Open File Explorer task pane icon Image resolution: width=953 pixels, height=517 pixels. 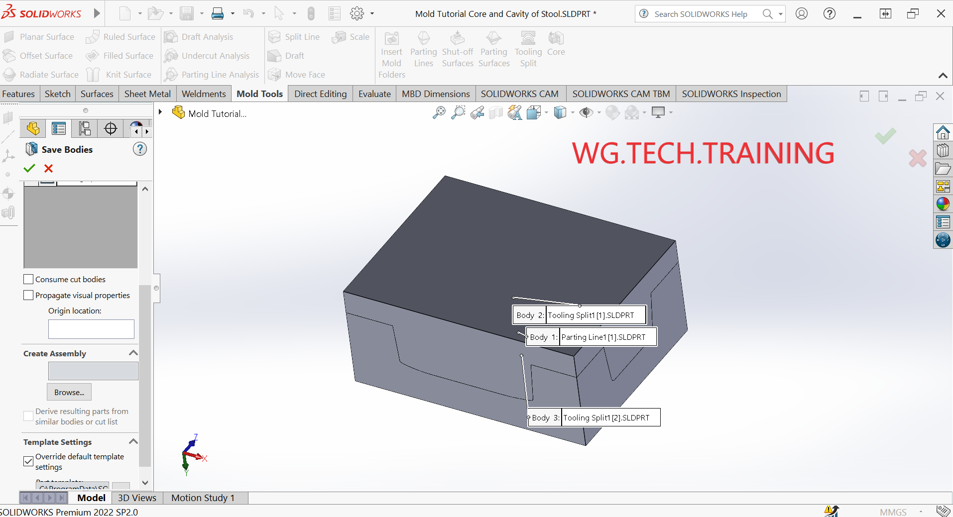943,168
